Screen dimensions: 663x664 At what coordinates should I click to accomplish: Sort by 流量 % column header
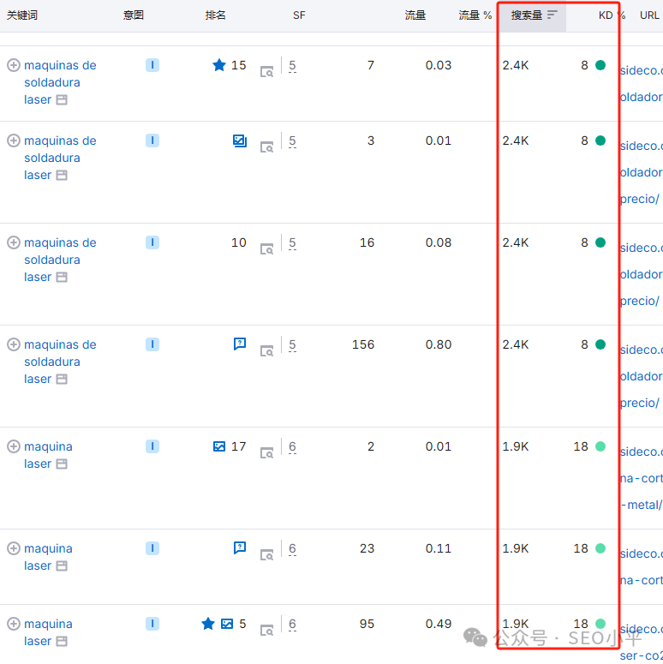475,15
